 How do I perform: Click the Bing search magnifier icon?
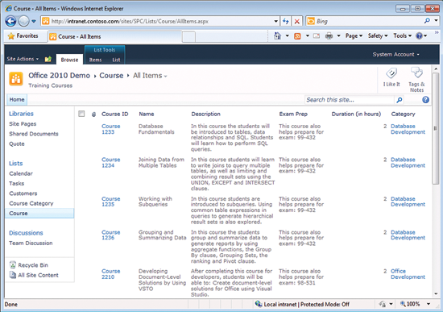(x=428, y=21)
